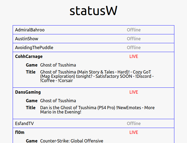Viewport: 187px width, 143px height.
Task: Click the Offline status beside AustinShow
Action: (x=134, y=39)
